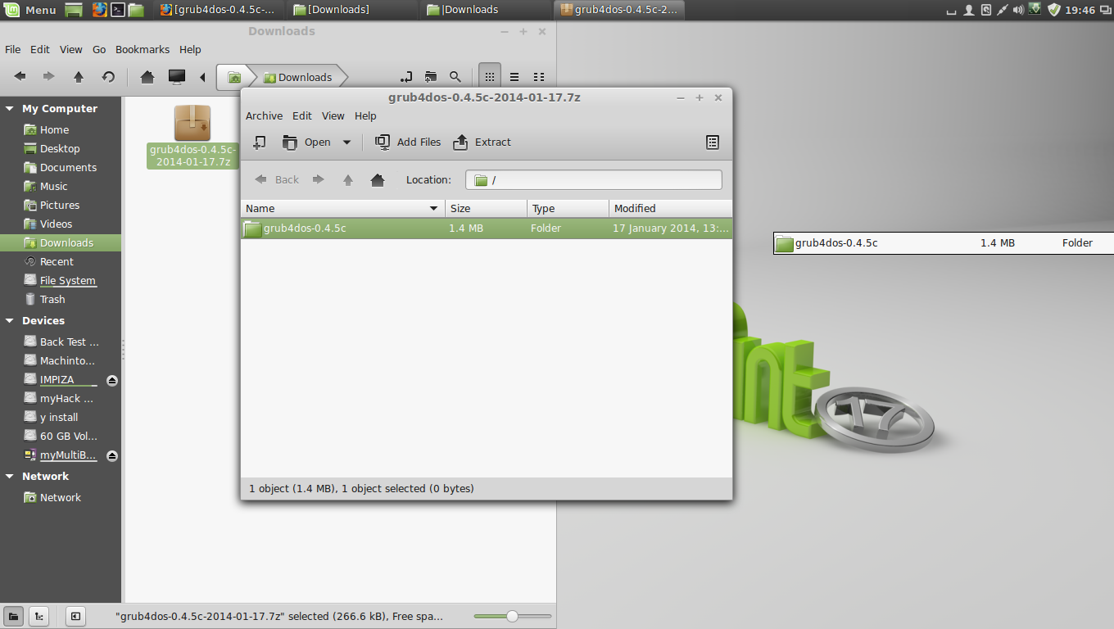
Task: Switch to icon view in file manager
Action: click(x=490, y=76)
